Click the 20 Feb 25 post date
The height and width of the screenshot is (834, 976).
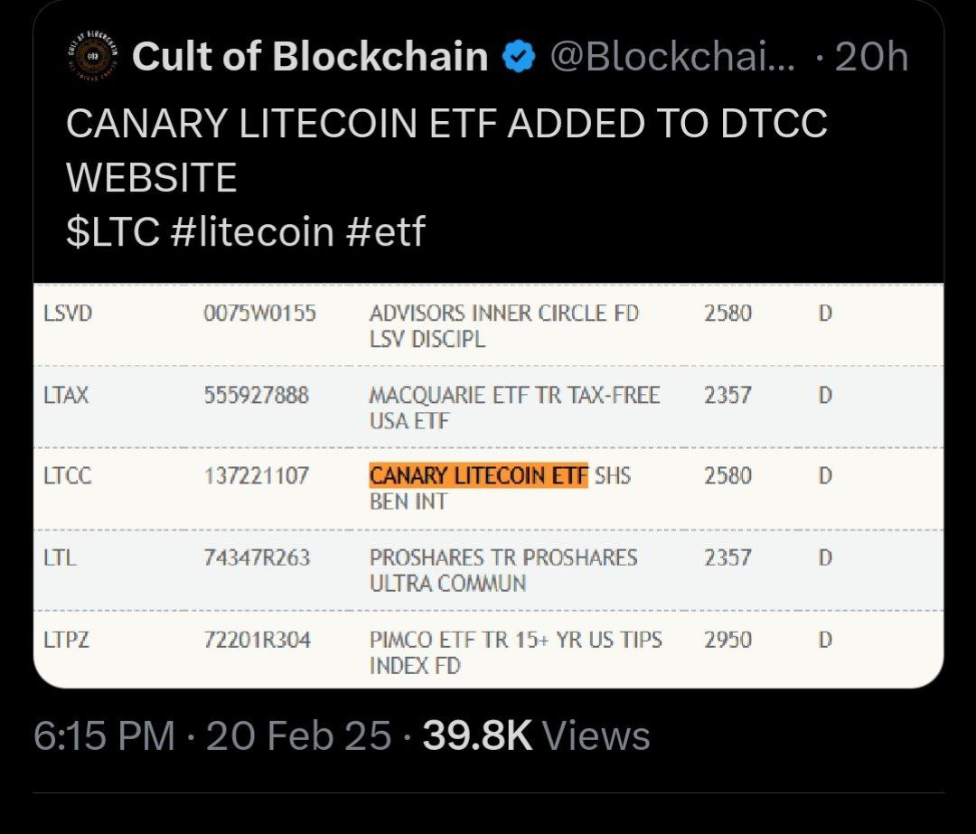tap(299, 736)
